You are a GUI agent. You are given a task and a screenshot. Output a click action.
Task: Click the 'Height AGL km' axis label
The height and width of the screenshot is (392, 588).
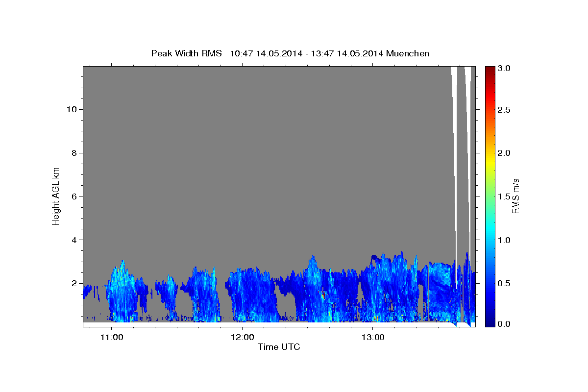tap(56, 196)
